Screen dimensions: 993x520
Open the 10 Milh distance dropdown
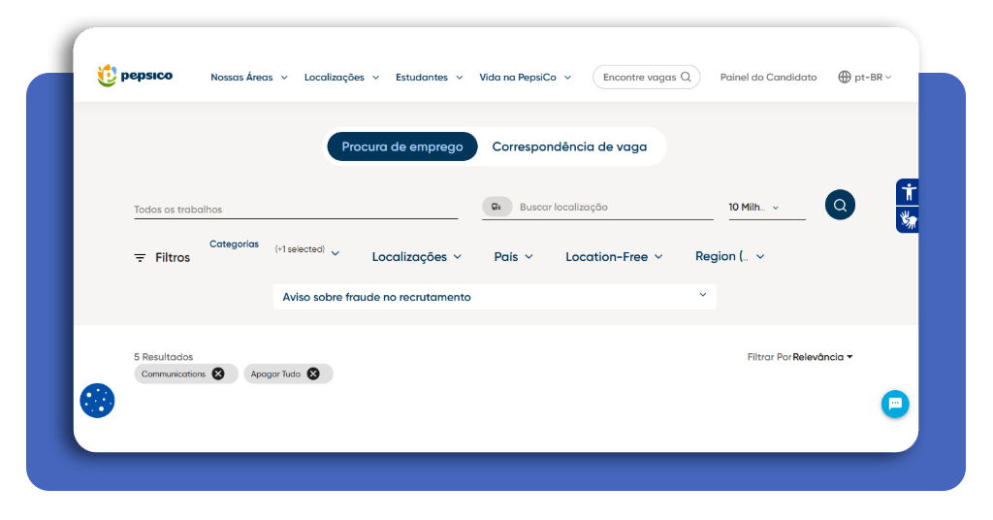tap(767, 207)
